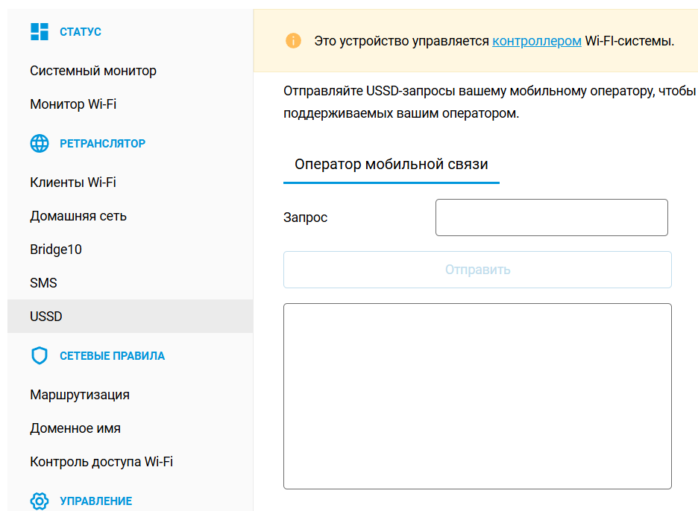698x511 pixels.
Task: Switch to Оператор мобильной связи tab
Action: (391, 165)
